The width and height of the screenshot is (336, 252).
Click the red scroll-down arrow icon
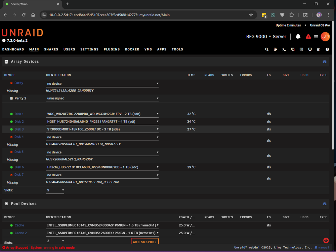click(326, 241)
